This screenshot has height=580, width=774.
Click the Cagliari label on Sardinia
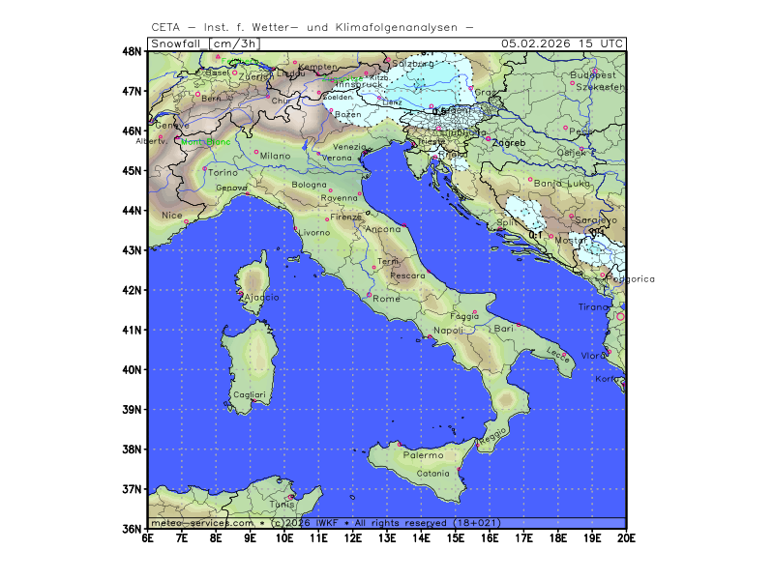249,394
